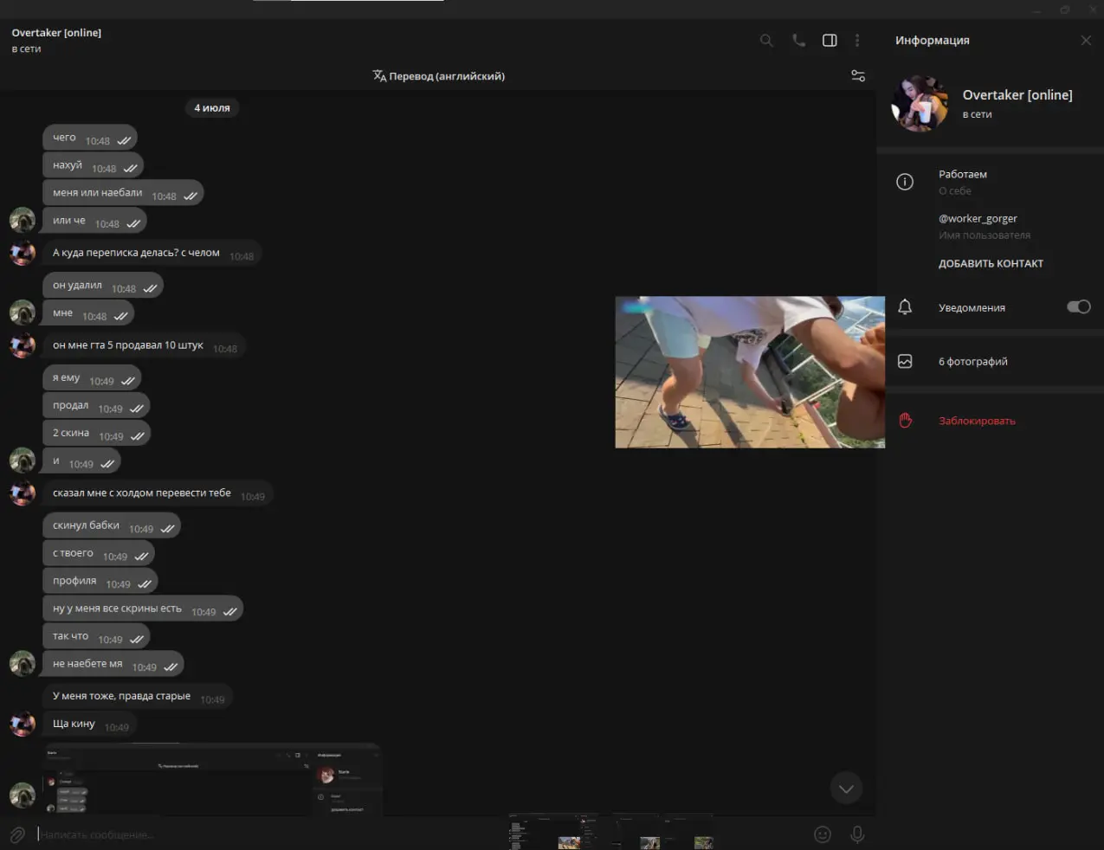
Task: Click the @worker_gorger username
Action: pyautogui.click(x=978, y=219)
